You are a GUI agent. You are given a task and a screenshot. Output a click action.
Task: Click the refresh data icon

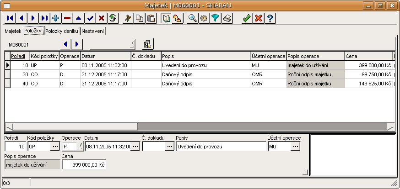click(x=113, y=18)
